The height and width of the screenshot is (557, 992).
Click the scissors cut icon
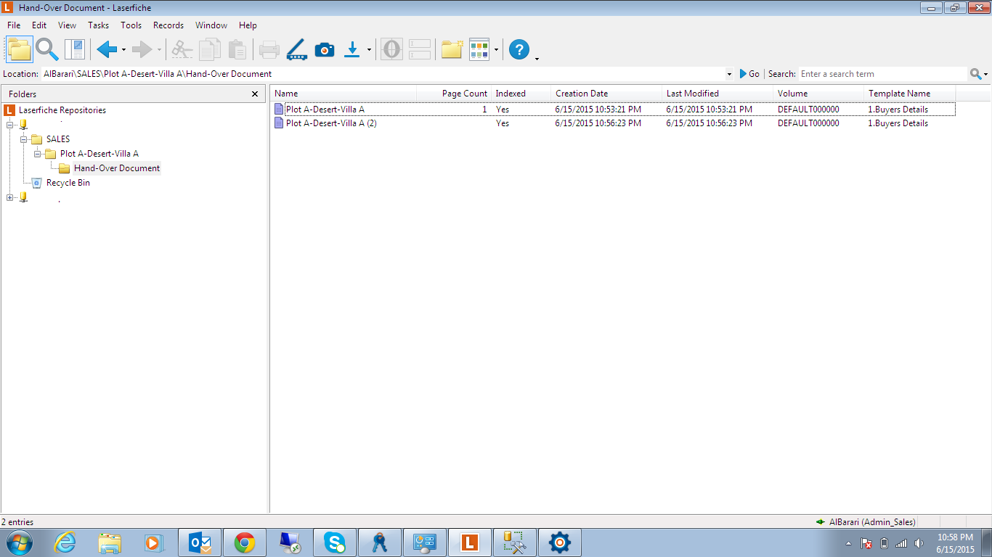tap(182, 49)
